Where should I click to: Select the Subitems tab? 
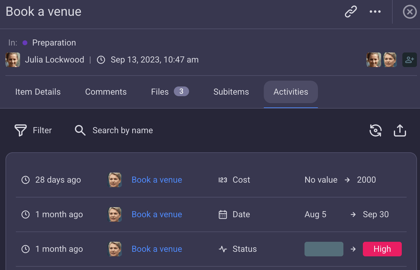tap(231, 92)
